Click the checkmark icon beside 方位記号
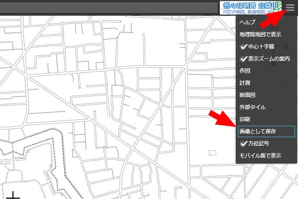 coord(243,144)
